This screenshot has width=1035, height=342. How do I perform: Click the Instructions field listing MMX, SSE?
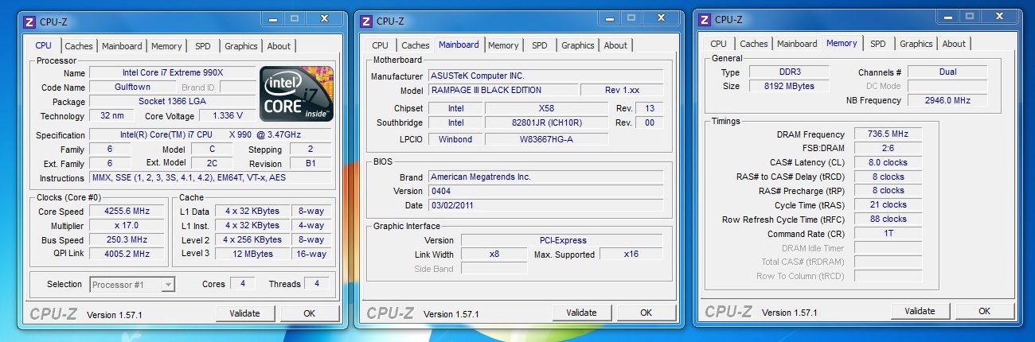210,178
